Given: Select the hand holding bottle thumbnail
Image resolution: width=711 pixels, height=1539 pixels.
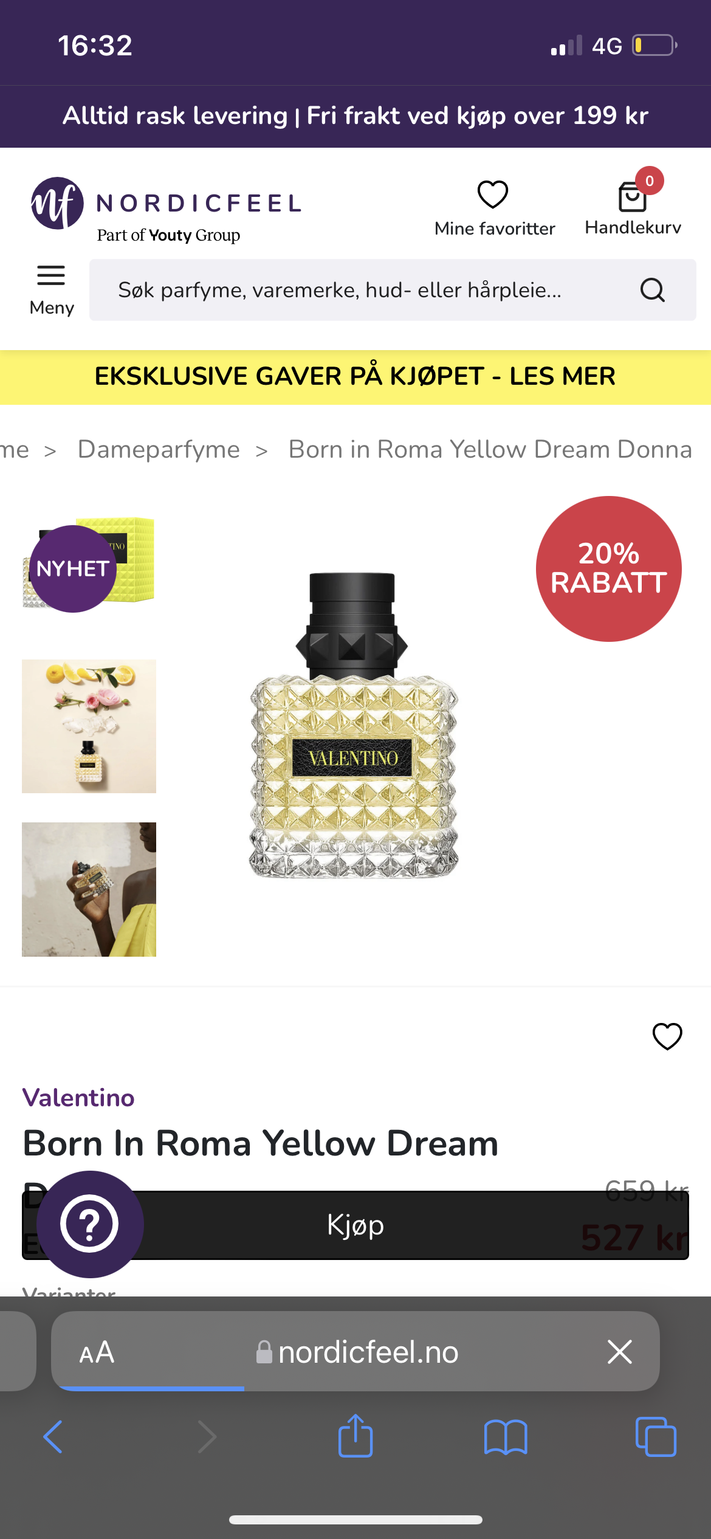Looking at the screenshot, I should 89,889.
